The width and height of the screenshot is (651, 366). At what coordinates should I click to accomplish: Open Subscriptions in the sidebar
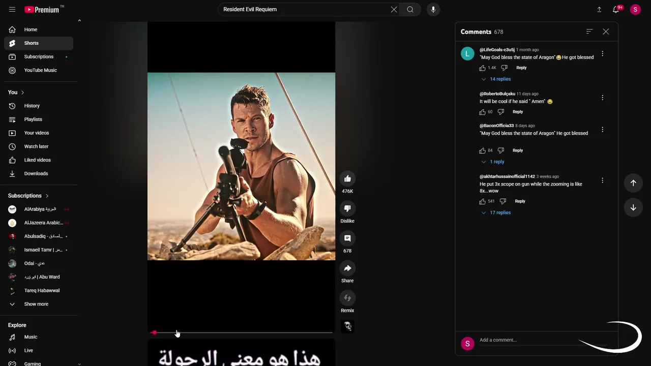click(x=39, y=56)
